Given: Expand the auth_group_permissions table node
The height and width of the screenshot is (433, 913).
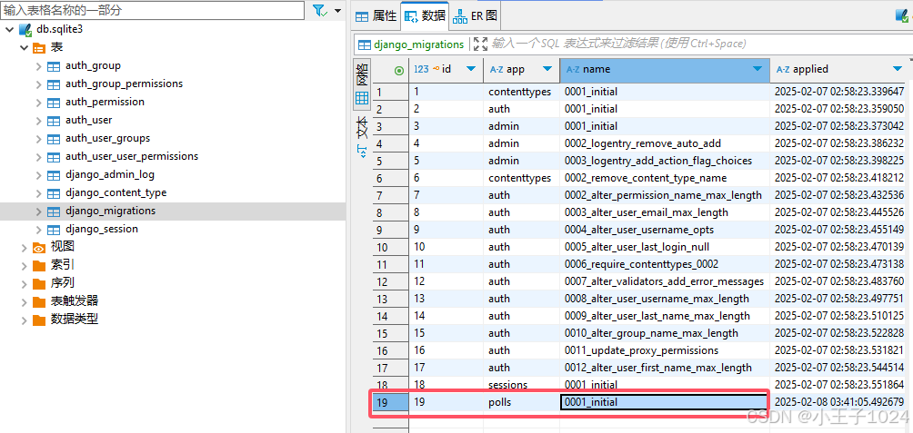Looking at the screenshot, I should (38, 84).
